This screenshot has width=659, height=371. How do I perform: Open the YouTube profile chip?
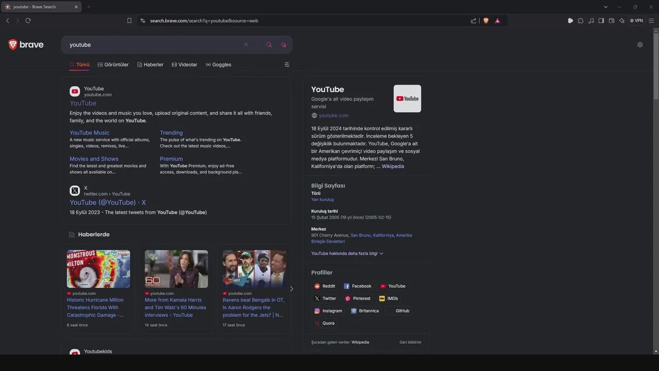pyautogui.click(x=393, y=286)
